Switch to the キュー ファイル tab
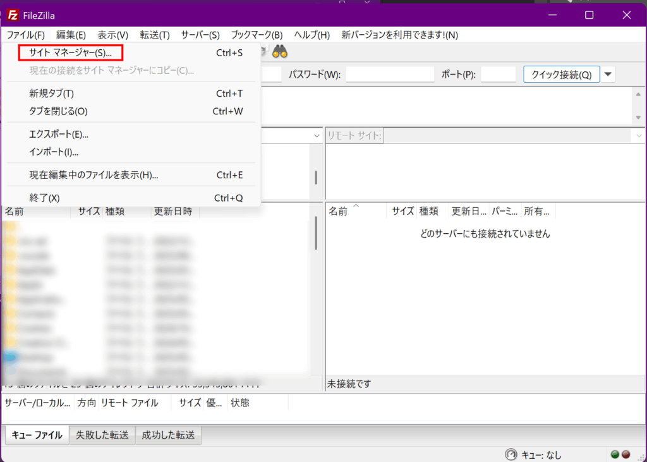 pyautogui.click(x=37, y=435)
